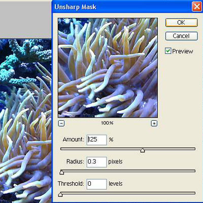
Task: Click the coral image canvas behind dialog
Action: pos(25,121)
